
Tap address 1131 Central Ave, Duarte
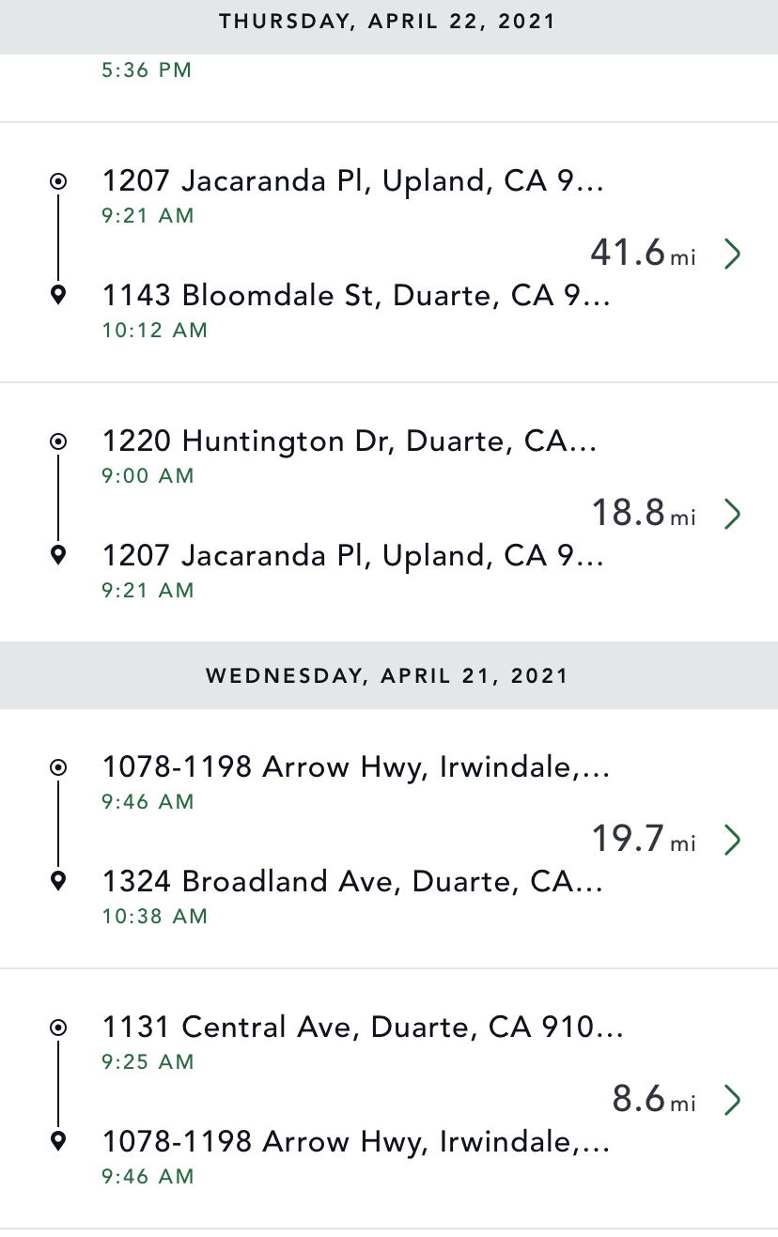[x=363, y=1027]
